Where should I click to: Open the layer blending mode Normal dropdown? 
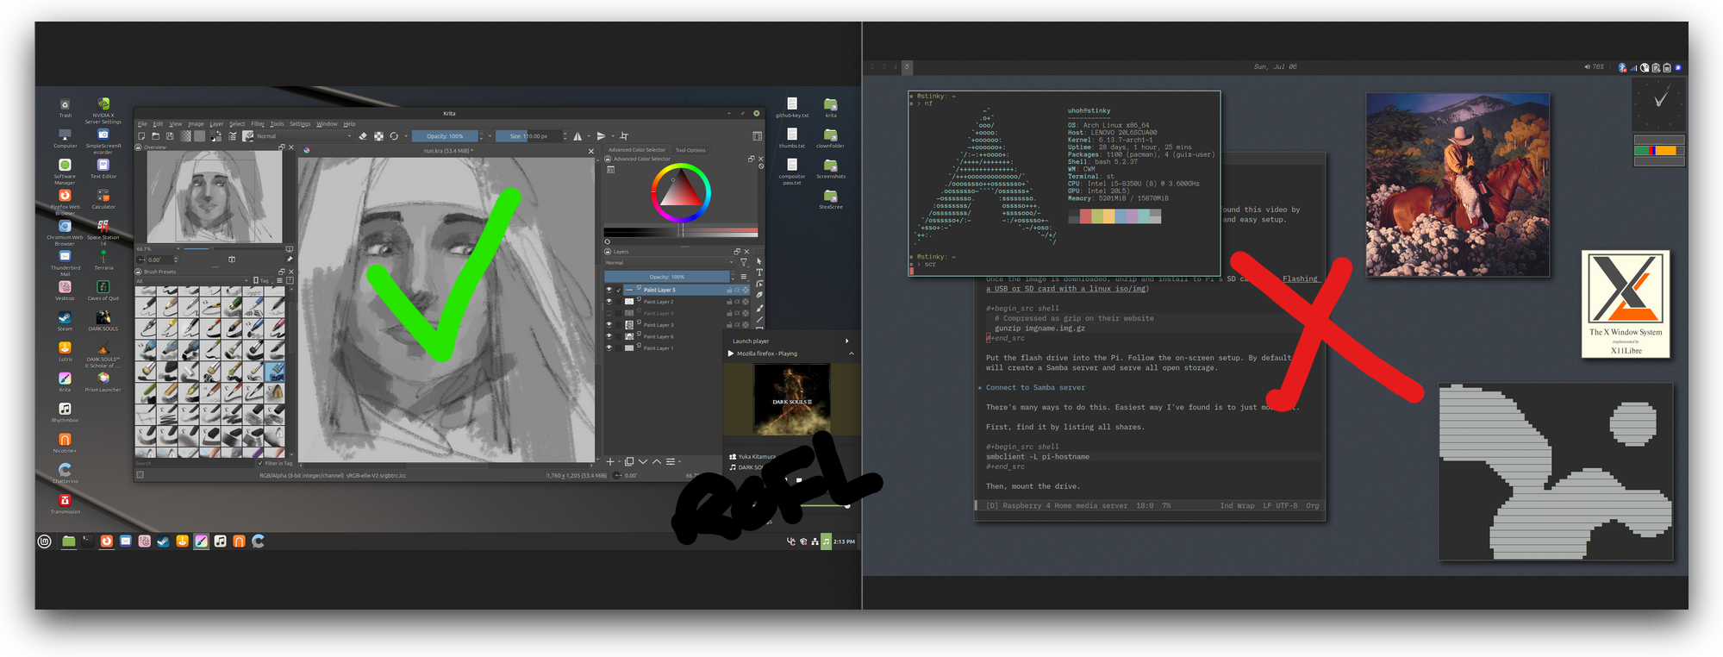[x=669, y=263]
